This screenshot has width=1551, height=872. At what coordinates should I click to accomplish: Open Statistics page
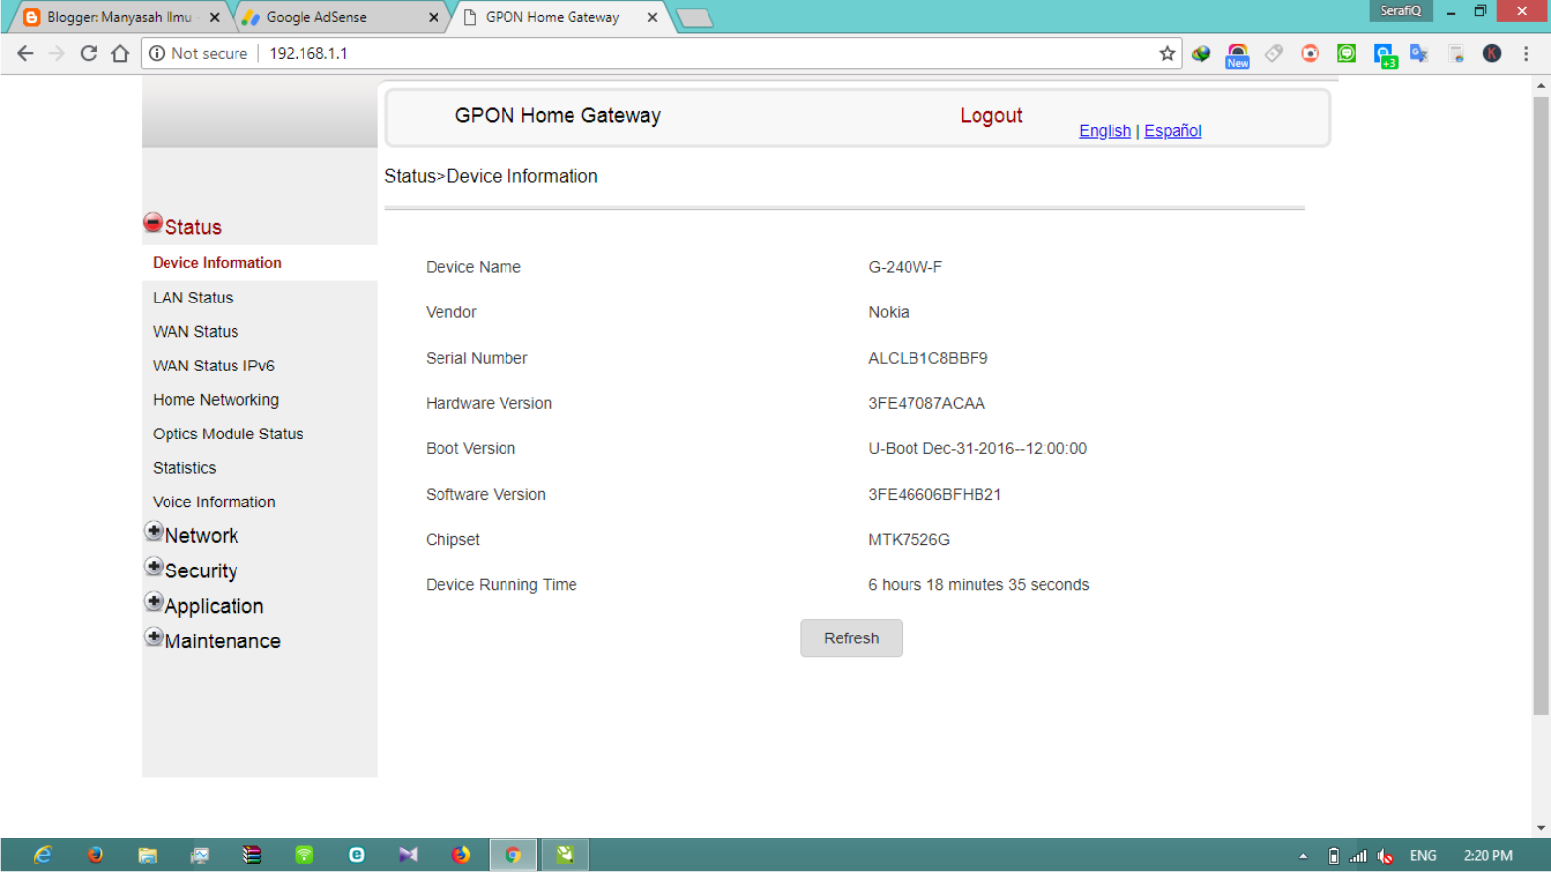[x=184, y=468]
